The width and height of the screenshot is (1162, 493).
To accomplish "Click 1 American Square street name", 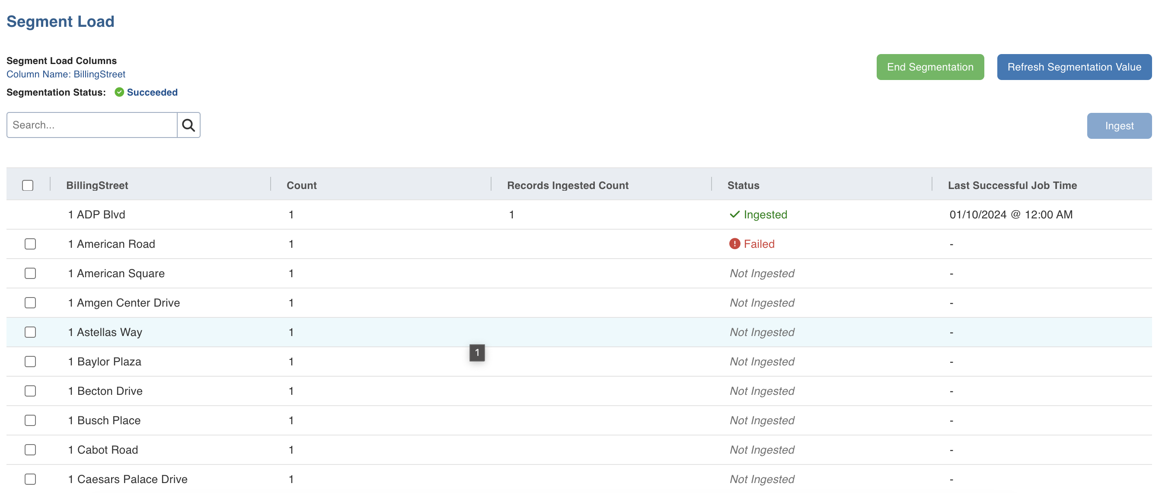I will click(x=116, y=273).
